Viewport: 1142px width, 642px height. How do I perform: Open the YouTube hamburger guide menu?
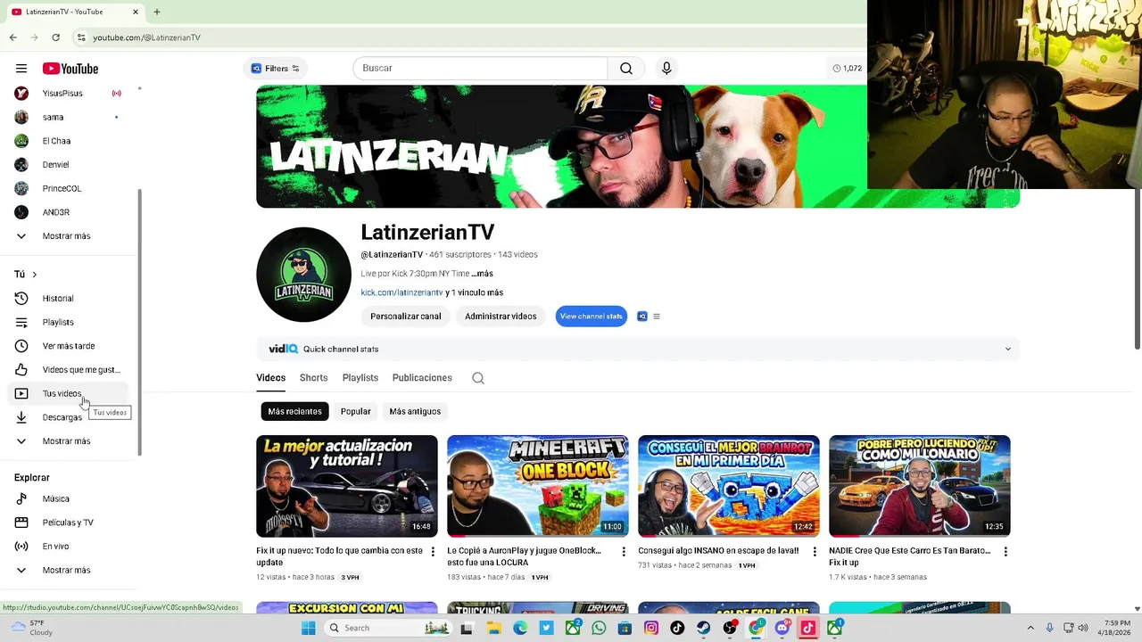(21, 69)
